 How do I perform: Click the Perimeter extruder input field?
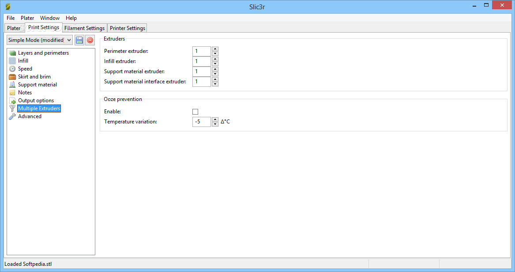202,51
